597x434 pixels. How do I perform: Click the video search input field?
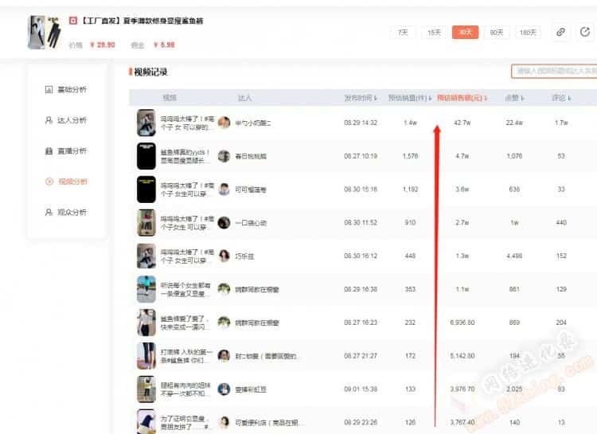click(554, 71)
